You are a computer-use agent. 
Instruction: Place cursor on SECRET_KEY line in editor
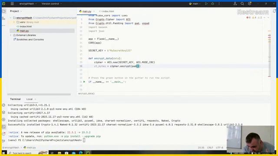click(x=110, y=51)
